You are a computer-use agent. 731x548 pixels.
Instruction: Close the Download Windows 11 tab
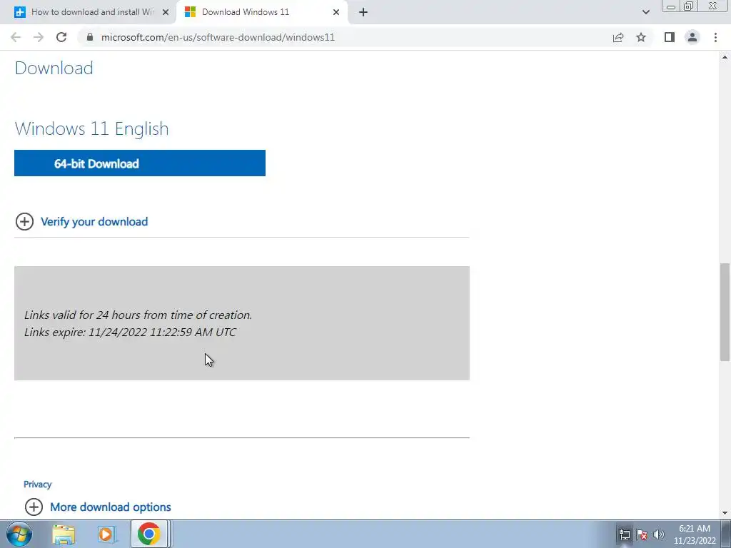tap(336, 12)
